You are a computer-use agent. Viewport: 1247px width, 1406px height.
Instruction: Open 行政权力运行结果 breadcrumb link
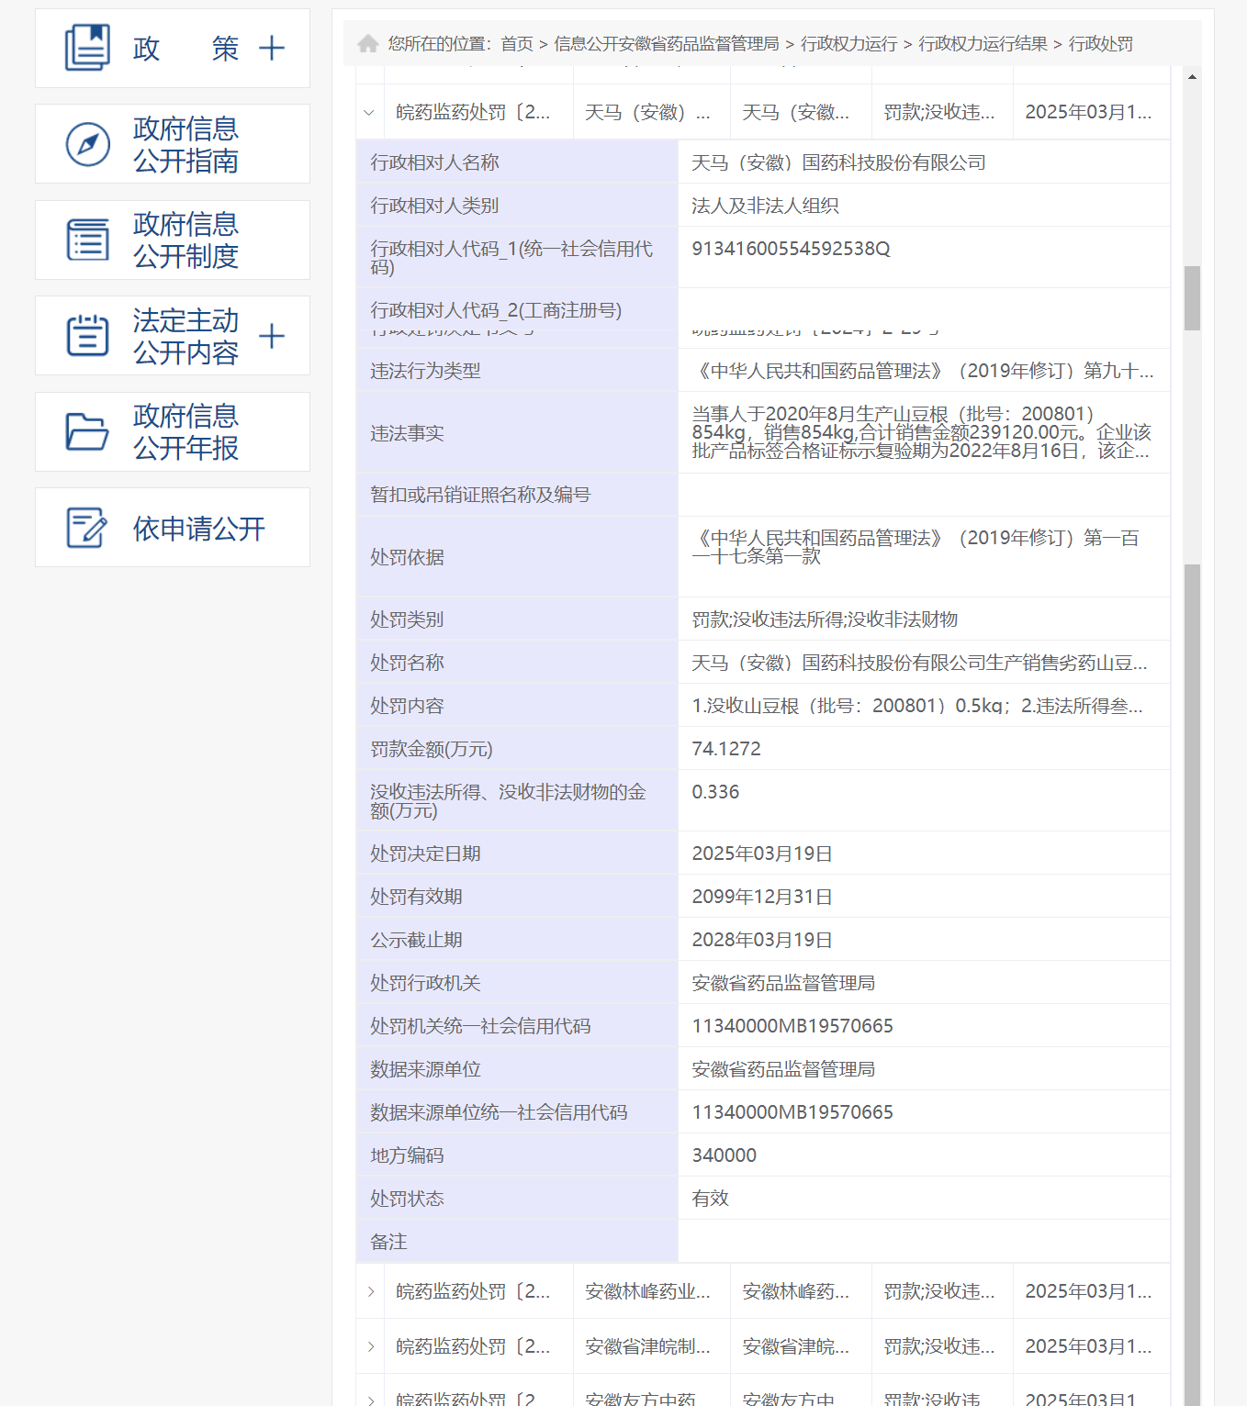coord(983,44)
